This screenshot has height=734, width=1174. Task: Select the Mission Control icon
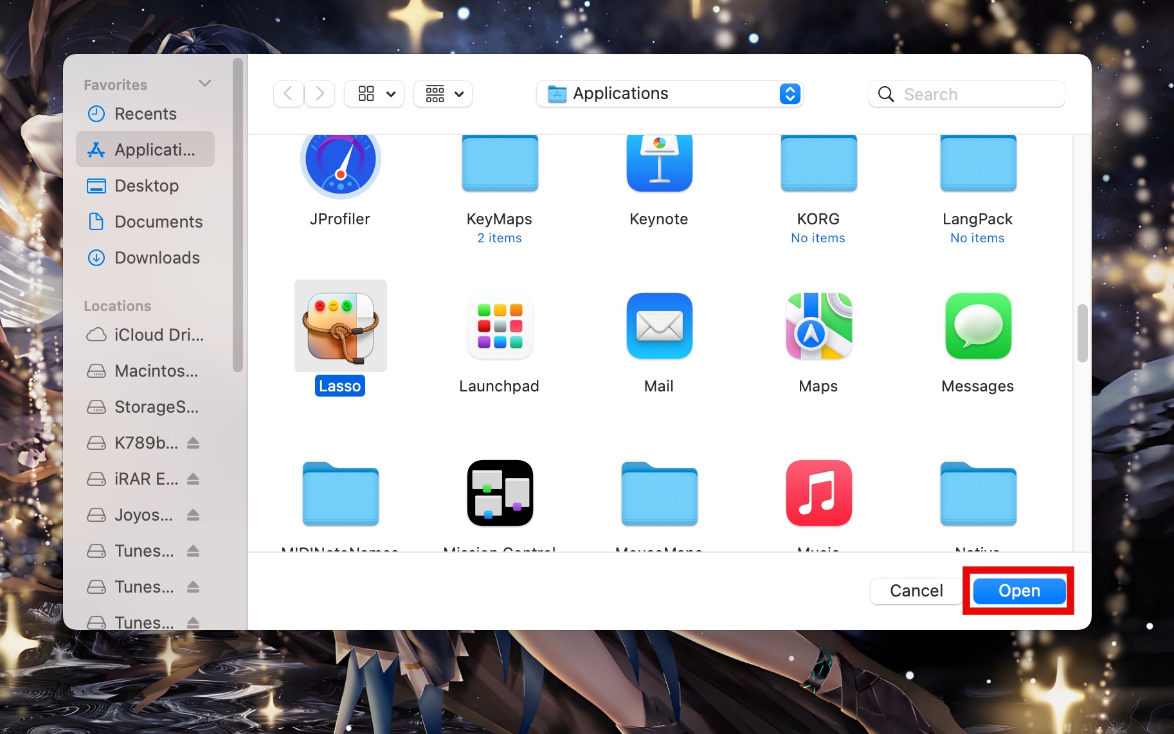[x=500, y=493]
